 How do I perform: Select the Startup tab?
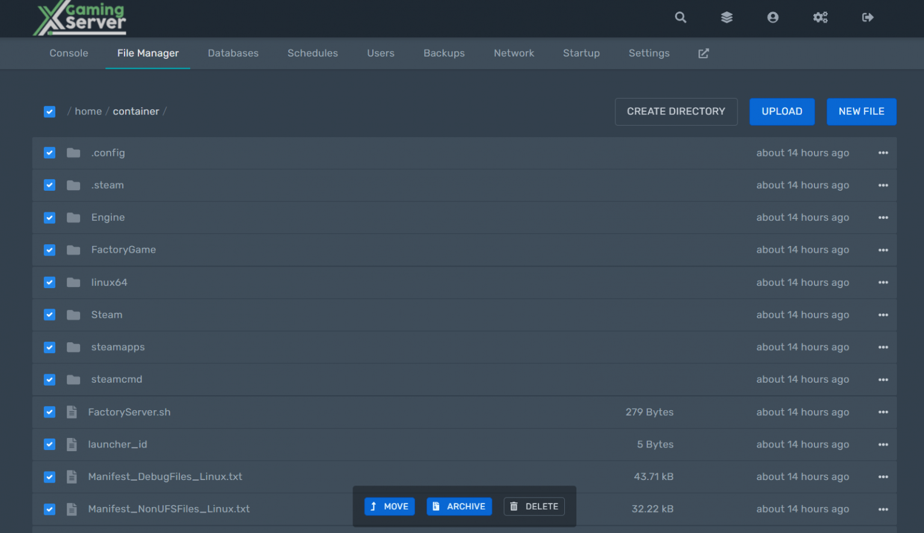pos(581,54)
